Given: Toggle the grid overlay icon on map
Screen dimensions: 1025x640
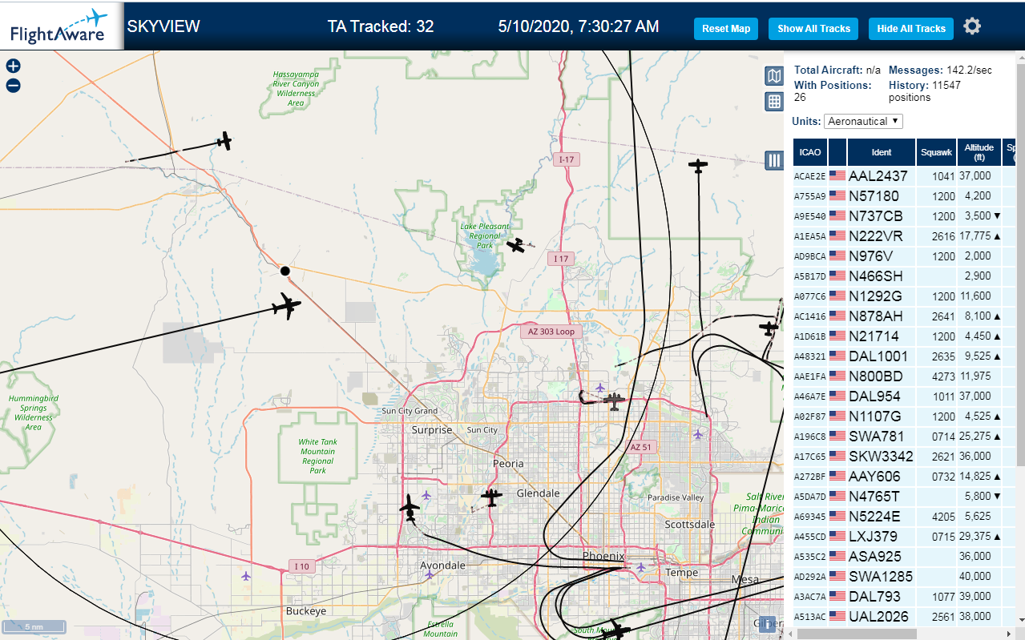Looking at the screenshot, I should point(774,102).
